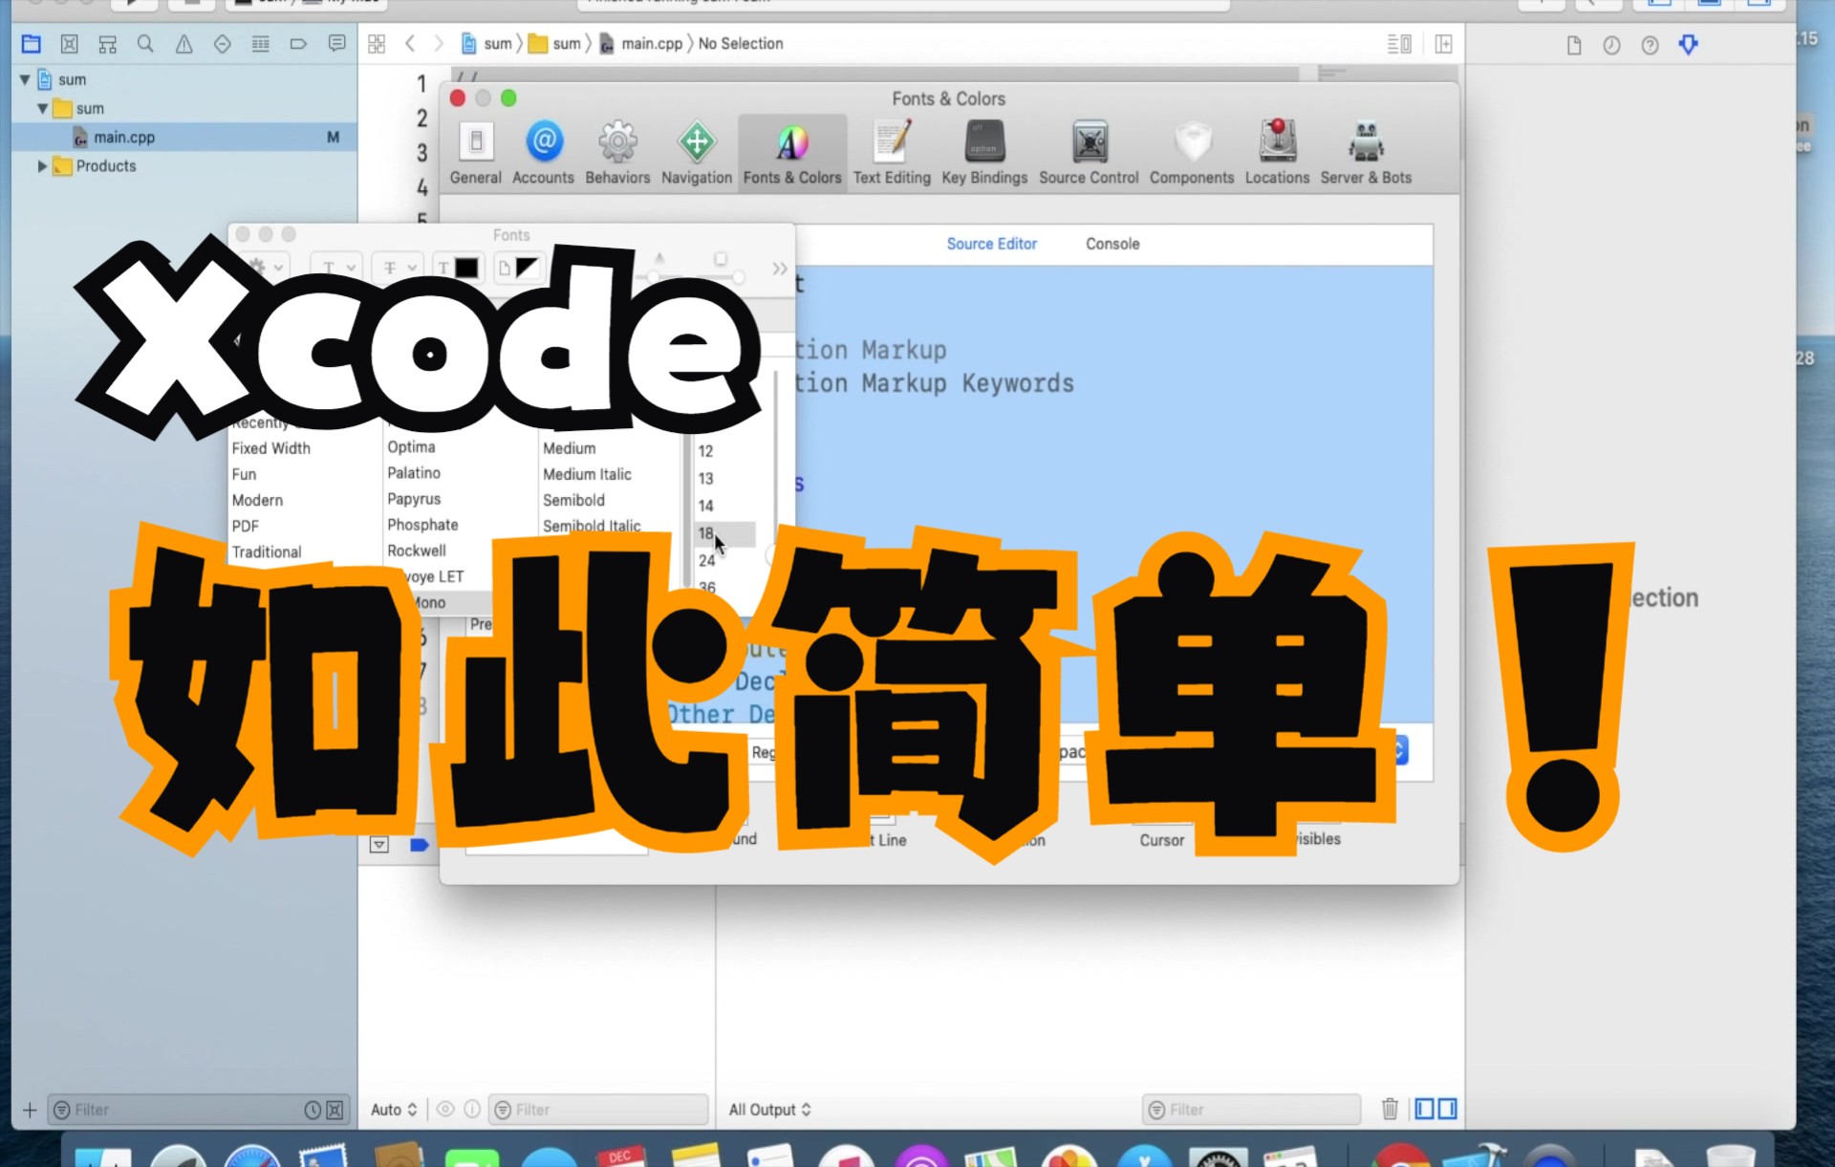This screenshot has height=1167, width=1835.
Task: Go back with the editor back arrow
Action: 410,44
